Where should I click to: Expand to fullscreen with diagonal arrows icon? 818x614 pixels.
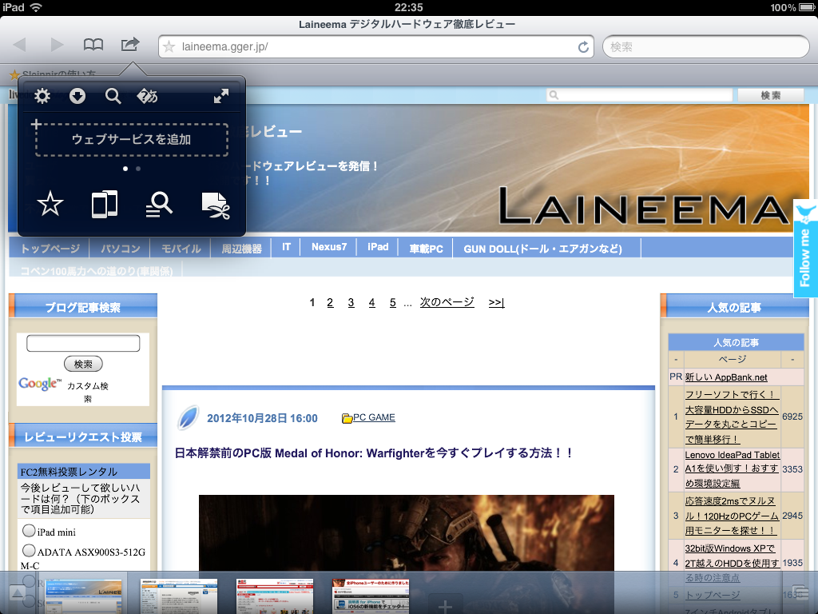pos(221,96)
